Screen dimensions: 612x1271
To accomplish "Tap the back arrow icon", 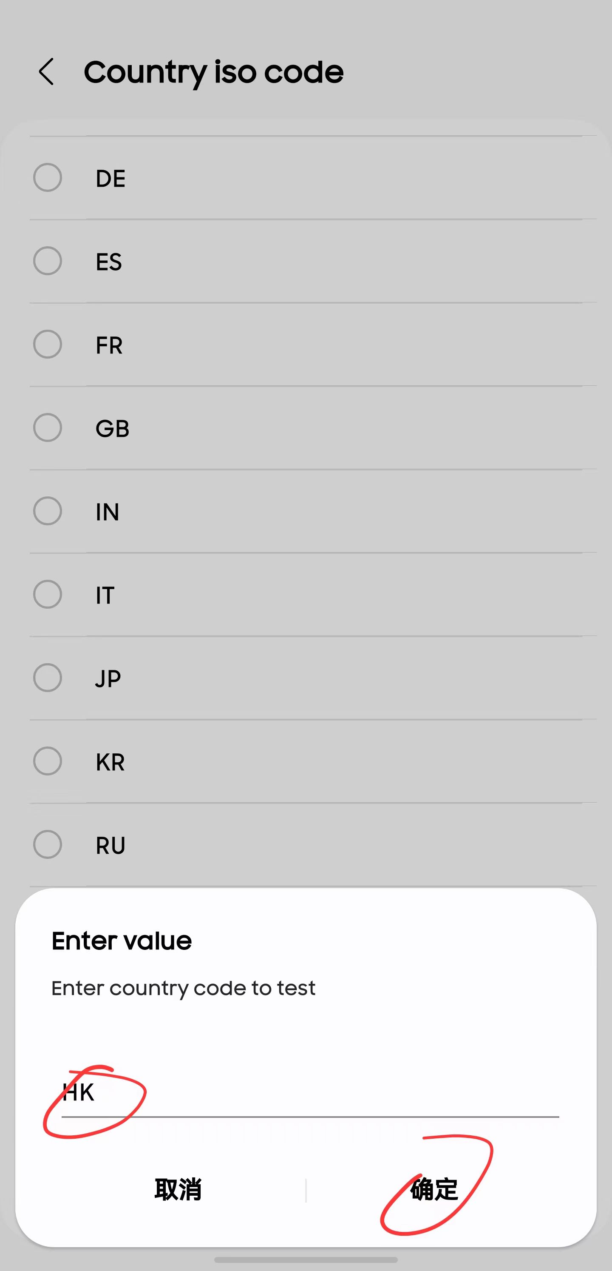I will point(46,71).
